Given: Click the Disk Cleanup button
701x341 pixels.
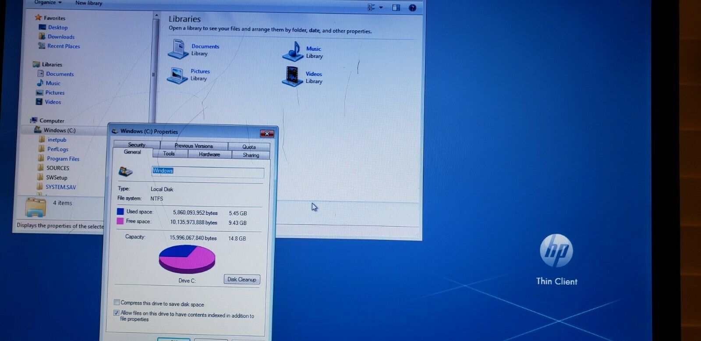Looking at the screenshot, I should (242, 280).
